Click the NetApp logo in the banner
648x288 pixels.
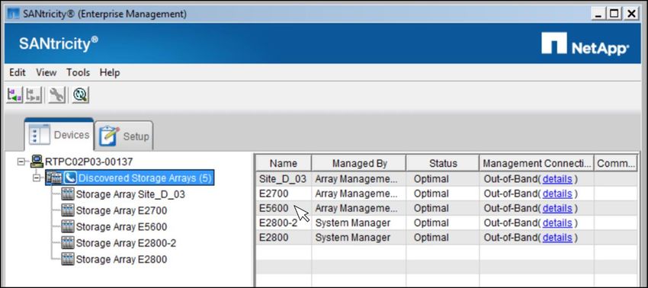(585, 43)
